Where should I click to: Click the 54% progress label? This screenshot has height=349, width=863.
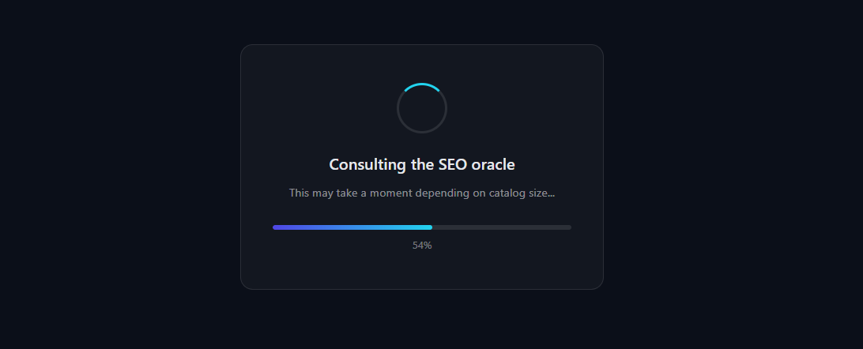pos(422,246)
